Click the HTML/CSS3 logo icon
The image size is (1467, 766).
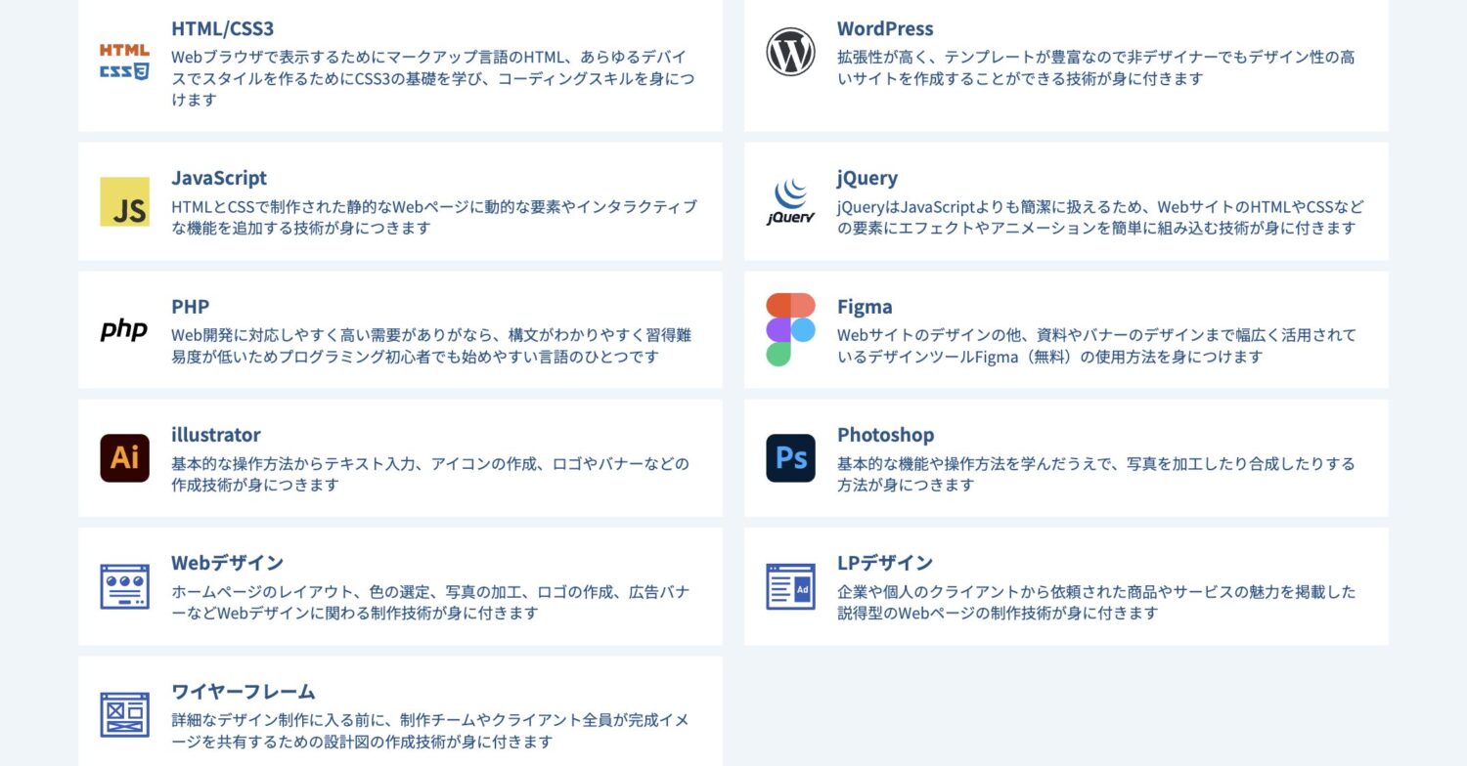tap(124, 61)
